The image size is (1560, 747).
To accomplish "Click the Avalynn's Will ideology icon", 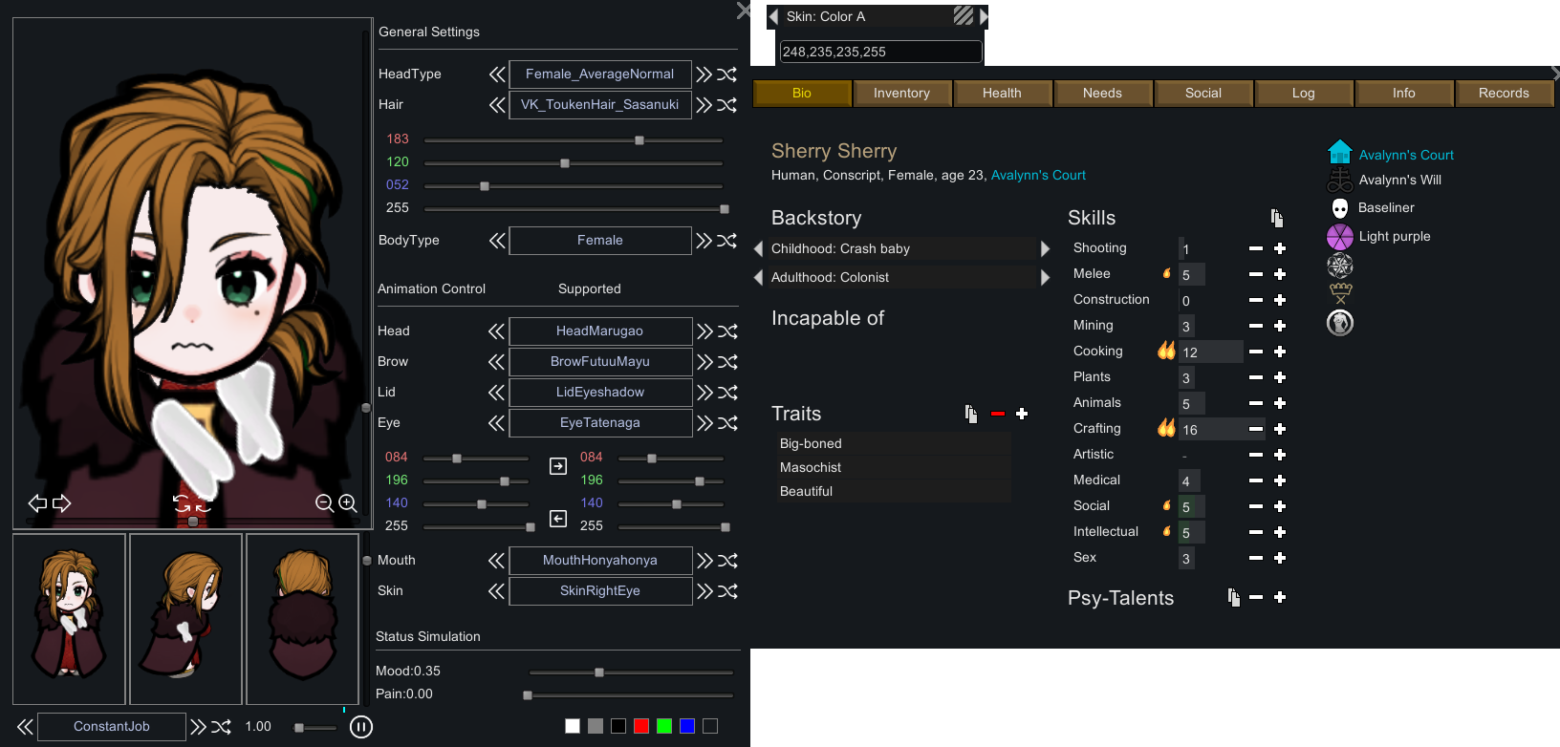I will tap(1340, 180).
